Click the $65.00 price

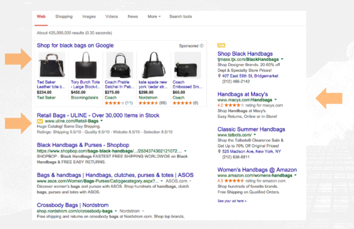click(179, 92)
